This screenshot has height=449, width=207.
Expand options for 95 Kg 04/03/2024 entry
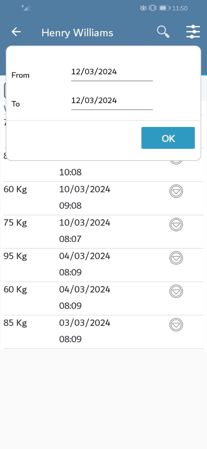coord(176,258)
